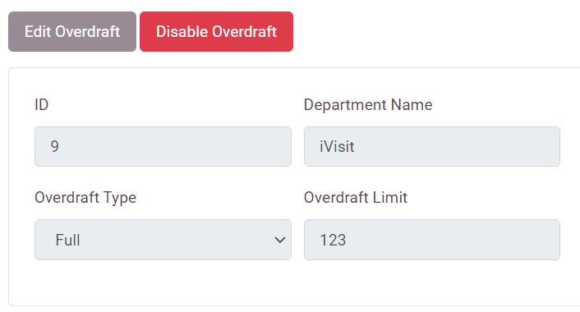Select the ID field containing 9
The height and width of the screenshot is (312, 580).
point(163,146)
